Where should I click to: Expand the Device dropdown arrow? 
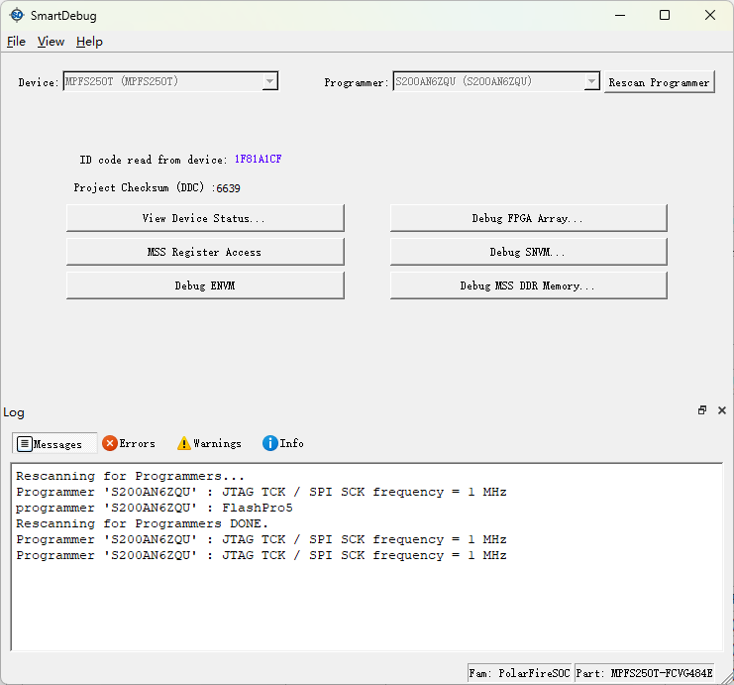(x=269, y=81)
